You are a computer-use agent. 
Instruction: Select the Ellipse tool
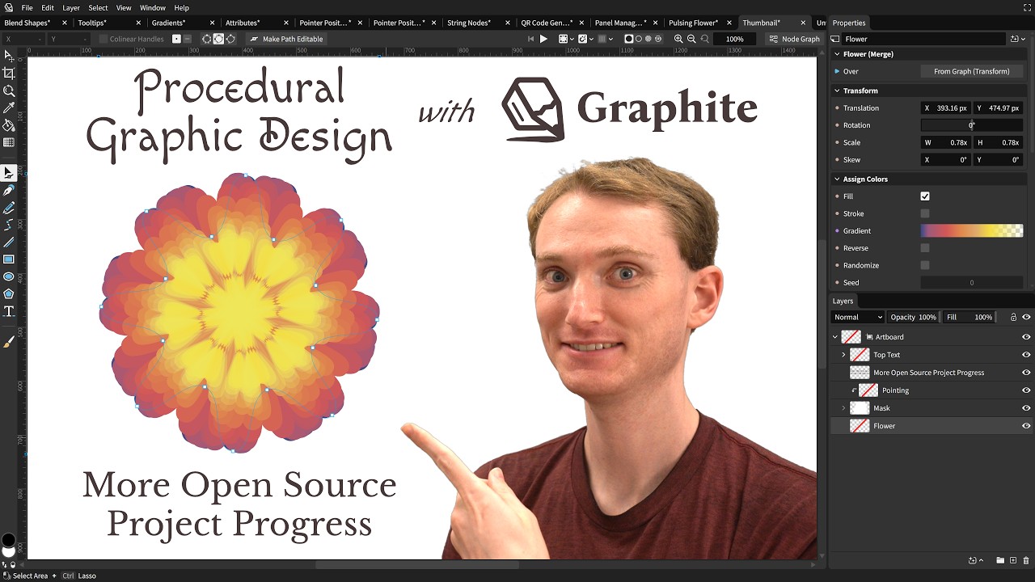pos(9,276)
